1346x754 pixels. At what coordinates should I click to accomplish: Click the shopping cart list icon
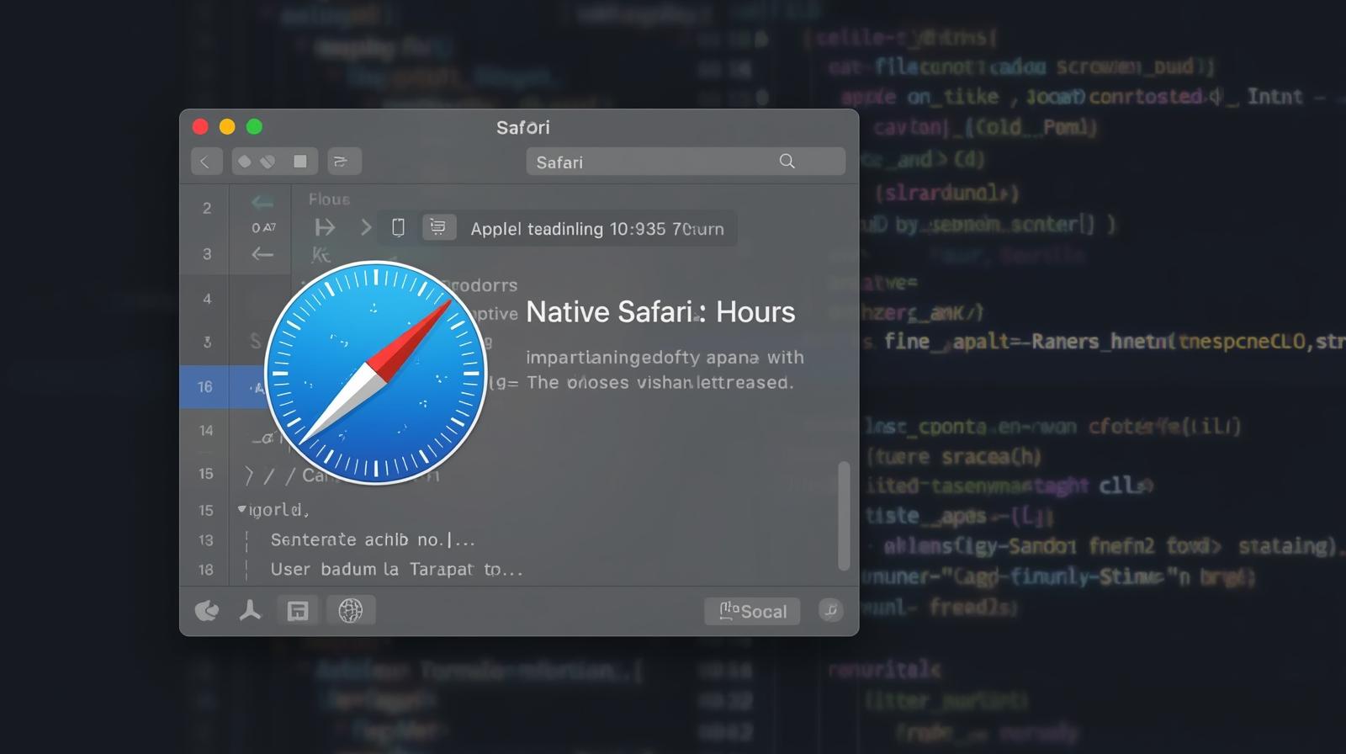pos(438,227)
